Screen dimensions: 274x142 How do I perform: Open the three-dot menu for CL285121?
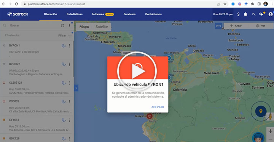coord(70,83)
